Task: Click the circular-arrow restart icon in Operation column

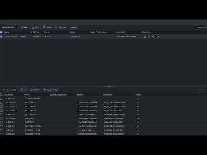Action: [157, 37]
